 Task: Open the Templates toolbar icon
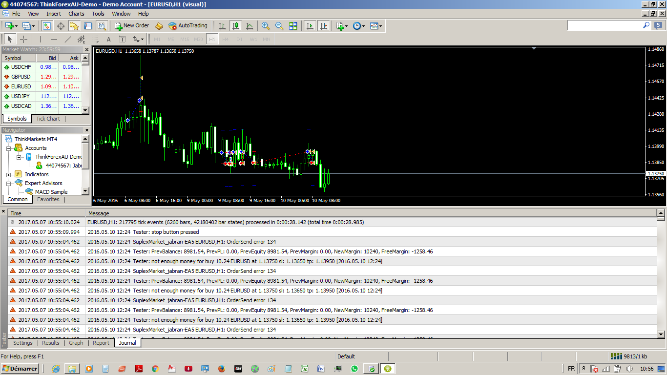374,26
